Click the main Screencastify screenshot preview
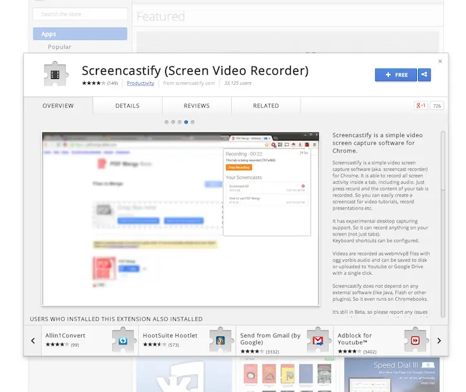The width and height of the screenshot is (466, 392). point(181,219)
